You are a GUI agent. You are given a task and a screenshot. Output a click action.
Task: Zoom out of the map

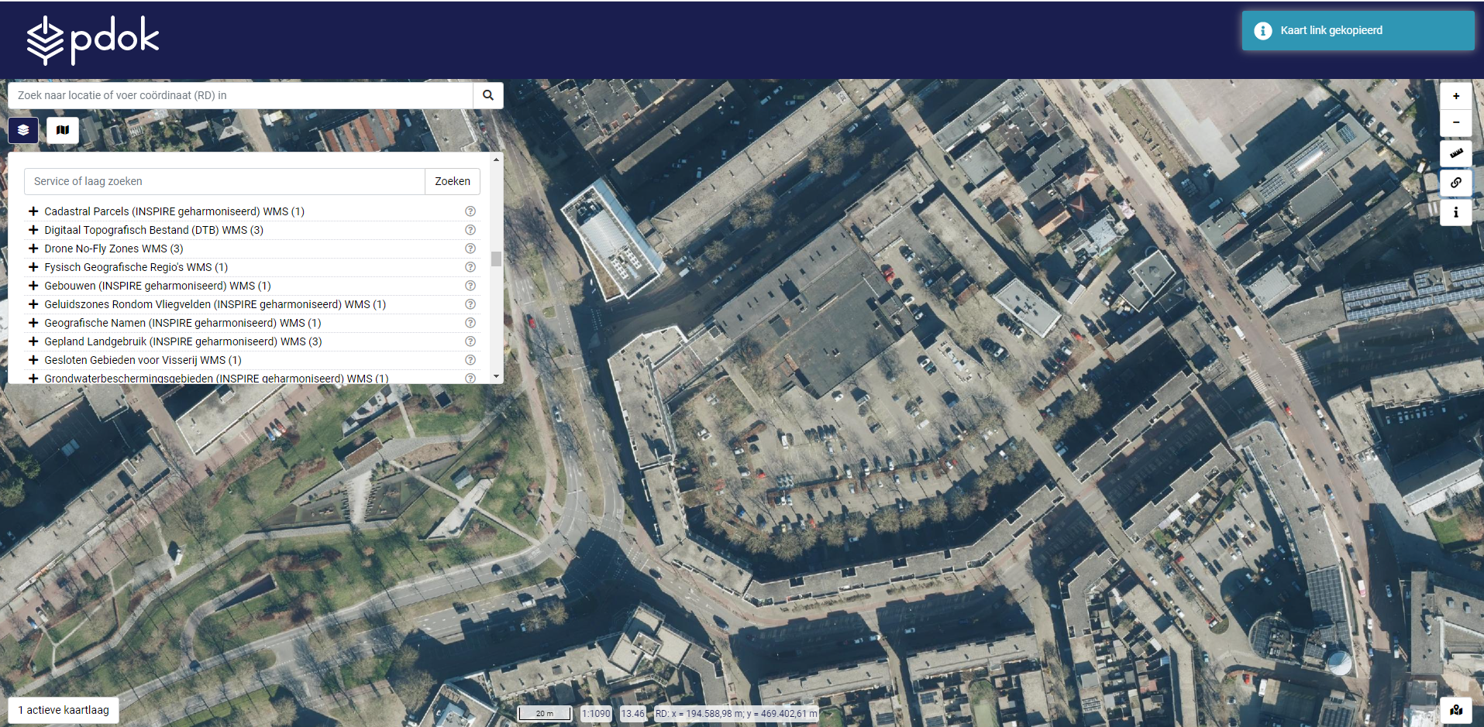(x=1455, y=123)
